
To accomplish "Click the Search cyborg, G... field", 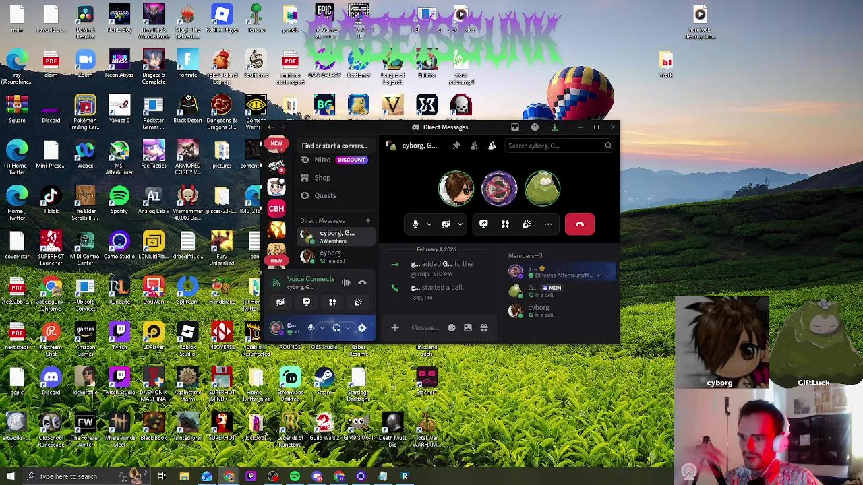I will tap(560, 145).
